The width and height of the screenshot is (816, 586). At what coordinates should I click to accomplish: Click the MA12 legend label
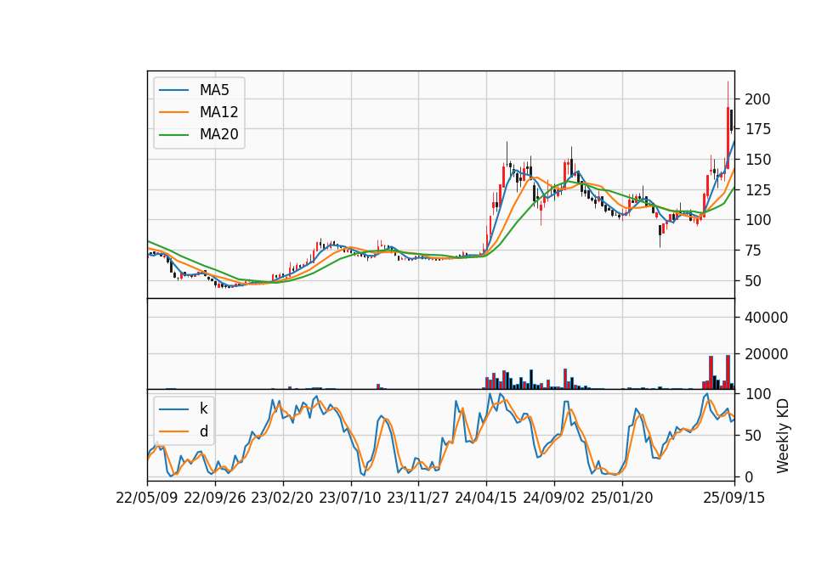[x=218, y=112]
